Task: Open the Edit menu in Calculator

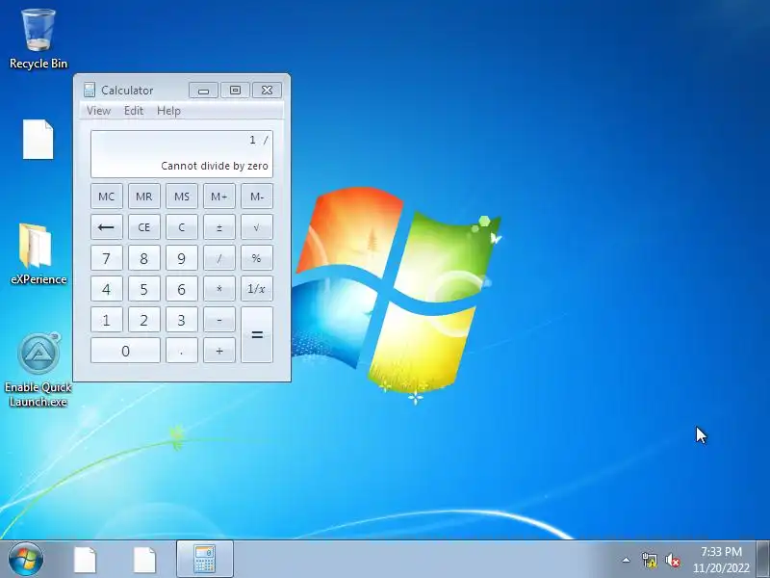Action: click(134, 111)
